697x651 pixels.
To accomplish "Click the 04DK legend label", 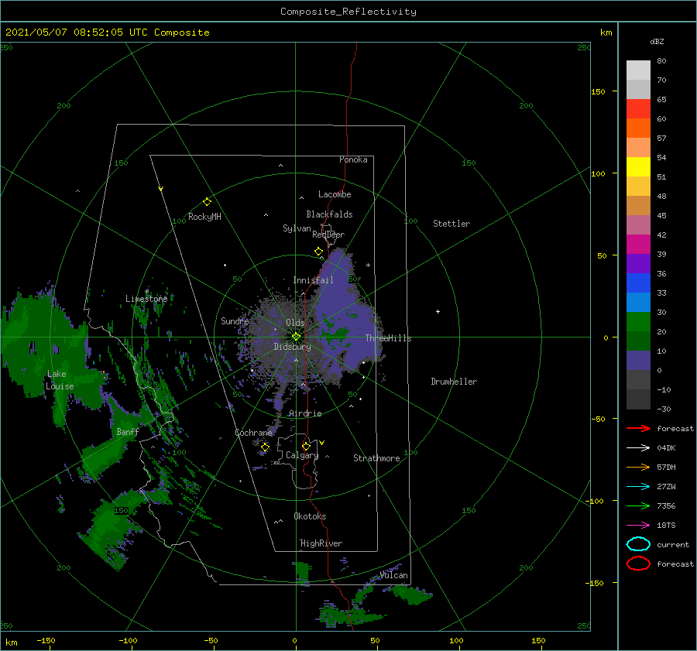I will pos(666,448).
